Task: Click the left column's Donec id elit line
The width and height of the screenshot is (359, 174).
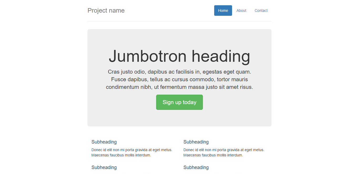Action: (132, 150)
